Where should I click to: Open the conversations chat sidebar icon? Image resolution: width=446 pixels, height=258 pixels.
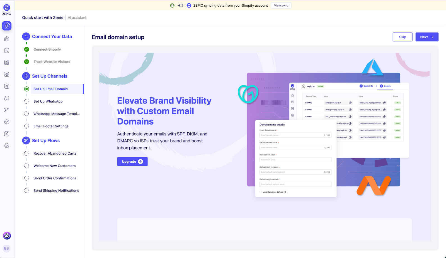point(7,98)
